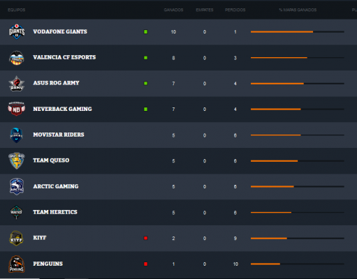Image resolution: width=357 pixels, height=279 pixels.
Task: Click the Team Queso badge logo
Action: [17, 160]
